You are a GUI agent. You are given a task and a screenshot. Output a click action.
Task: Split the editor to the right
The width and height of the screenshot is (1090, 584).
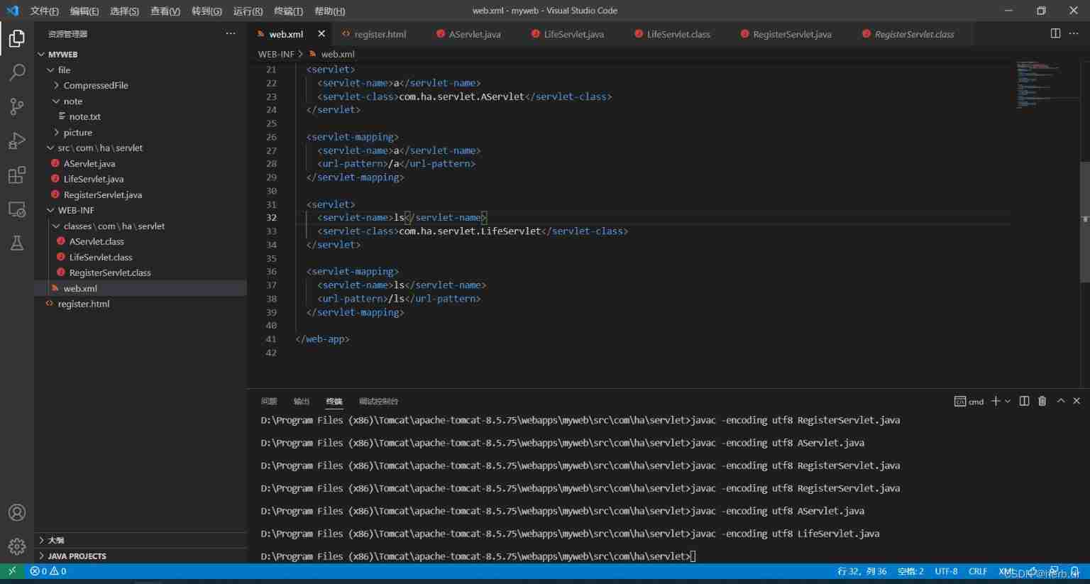tap(1055, 33)
